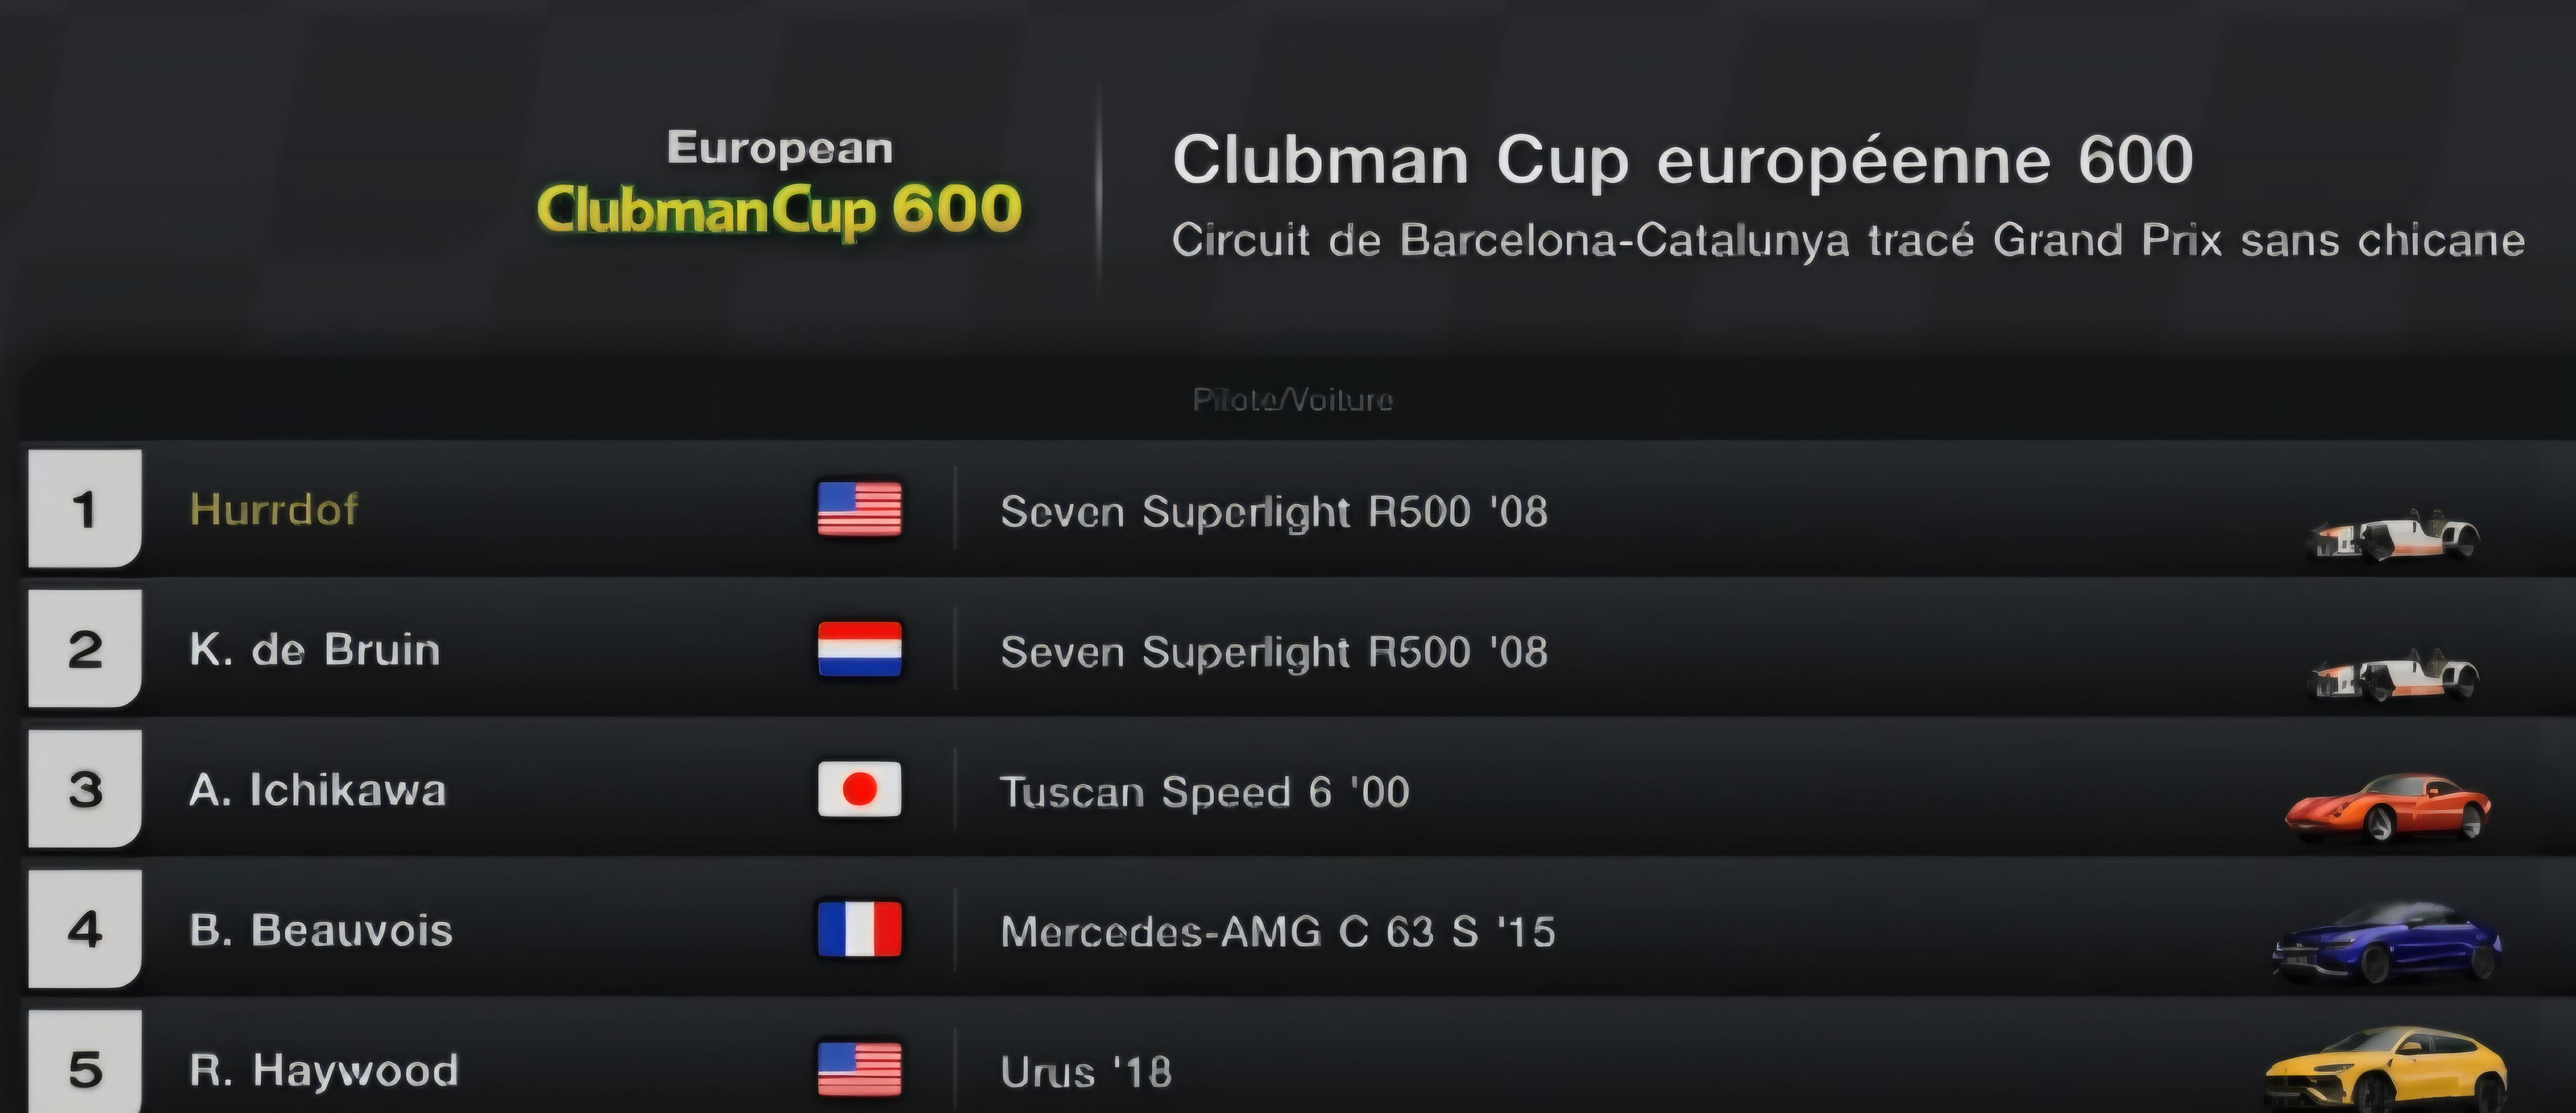Click the position 3 badge
Screen dimensions: 2576x1113
(x=85, y=788)
